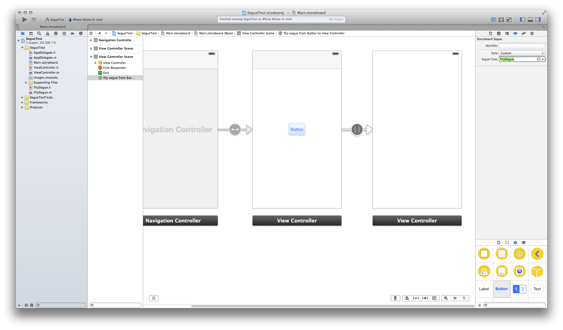The width and height of the screenshot is (563, 330).
Task: Click the Run play button
Action: [25, 20]
